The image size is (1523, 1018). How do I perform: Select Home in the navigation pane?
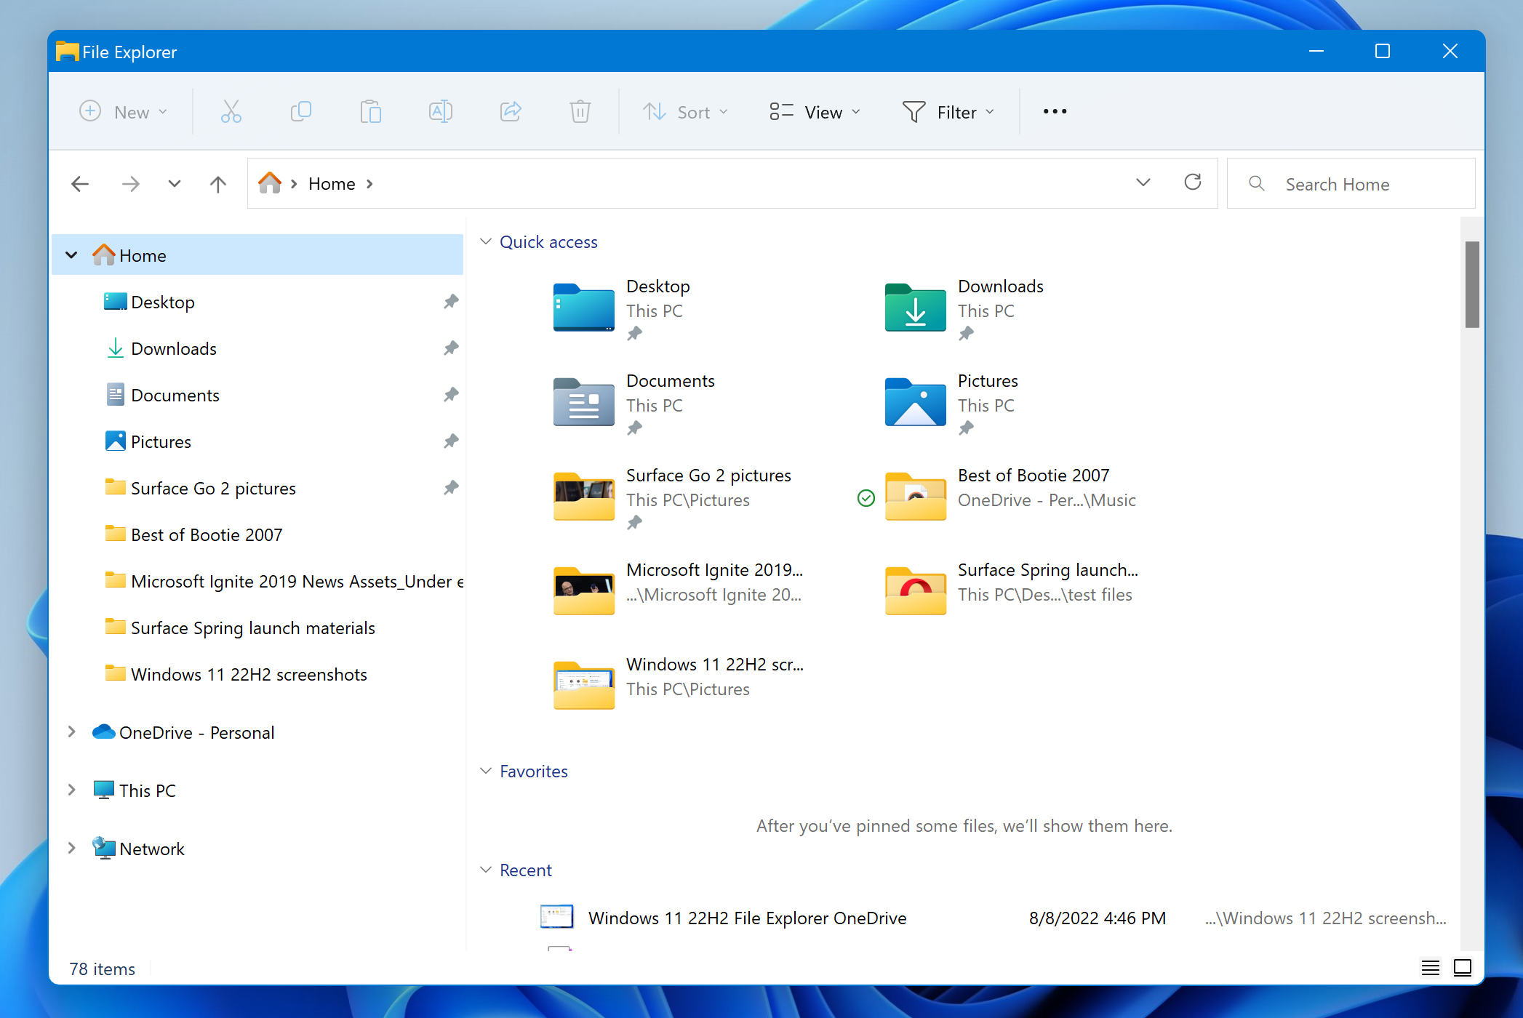[x=257, y=255]
